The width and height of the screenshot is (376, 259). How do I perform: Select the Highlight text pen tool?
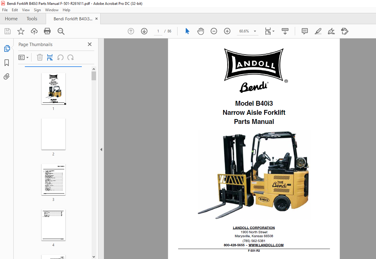pyautogui.click(x=318, y=31)
